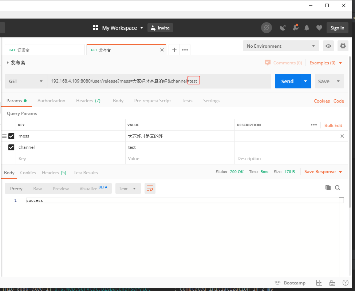Open the help question mark icon

[x=345, y=283]
